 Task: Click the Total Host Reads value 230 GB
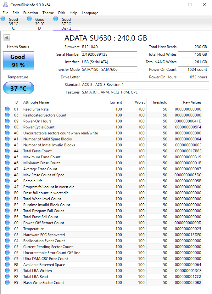click(x=193, y=47)
